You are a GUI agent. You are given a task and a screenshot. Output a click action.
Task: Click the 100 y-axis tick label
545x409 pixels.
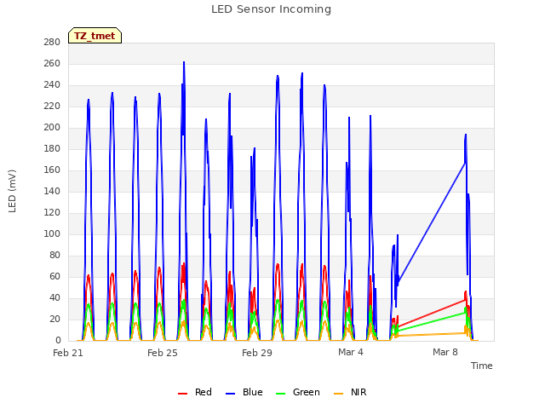[x=52, y=233]
